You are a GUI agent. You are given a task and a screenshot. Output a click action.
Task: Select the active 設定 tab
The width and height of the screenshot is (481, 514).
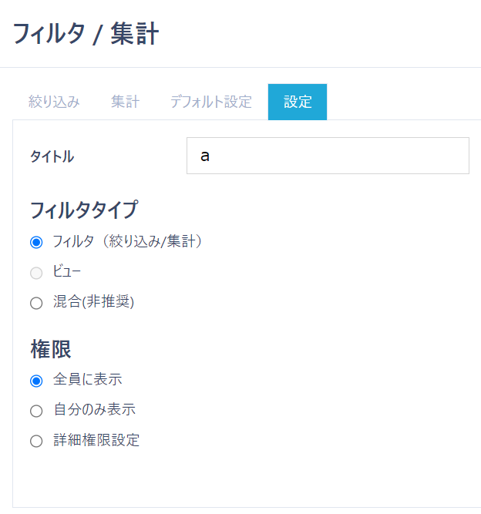point(298,102)
